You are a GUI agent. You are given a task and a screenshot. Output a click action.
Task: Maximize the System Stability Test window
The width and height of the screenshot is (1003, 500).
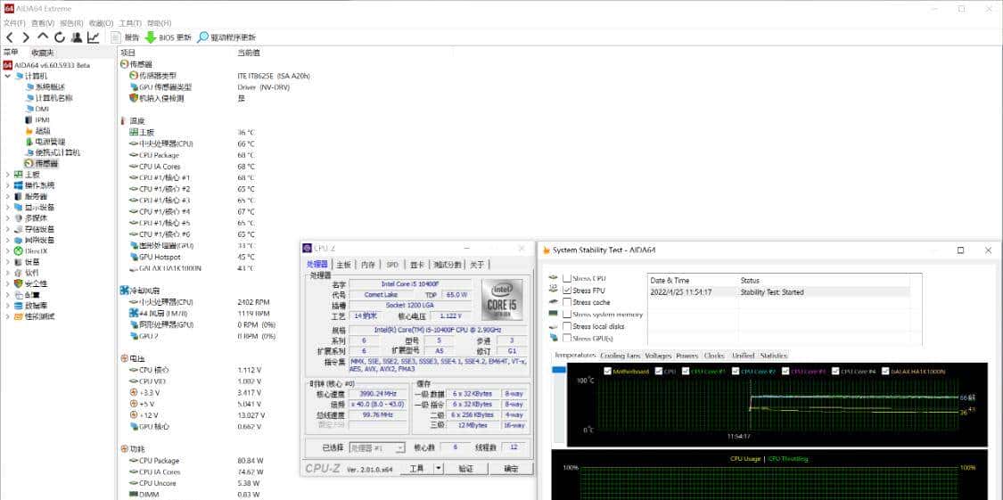click(960, 250)
